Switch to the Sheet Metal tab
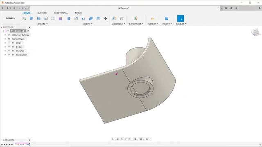 61,13
